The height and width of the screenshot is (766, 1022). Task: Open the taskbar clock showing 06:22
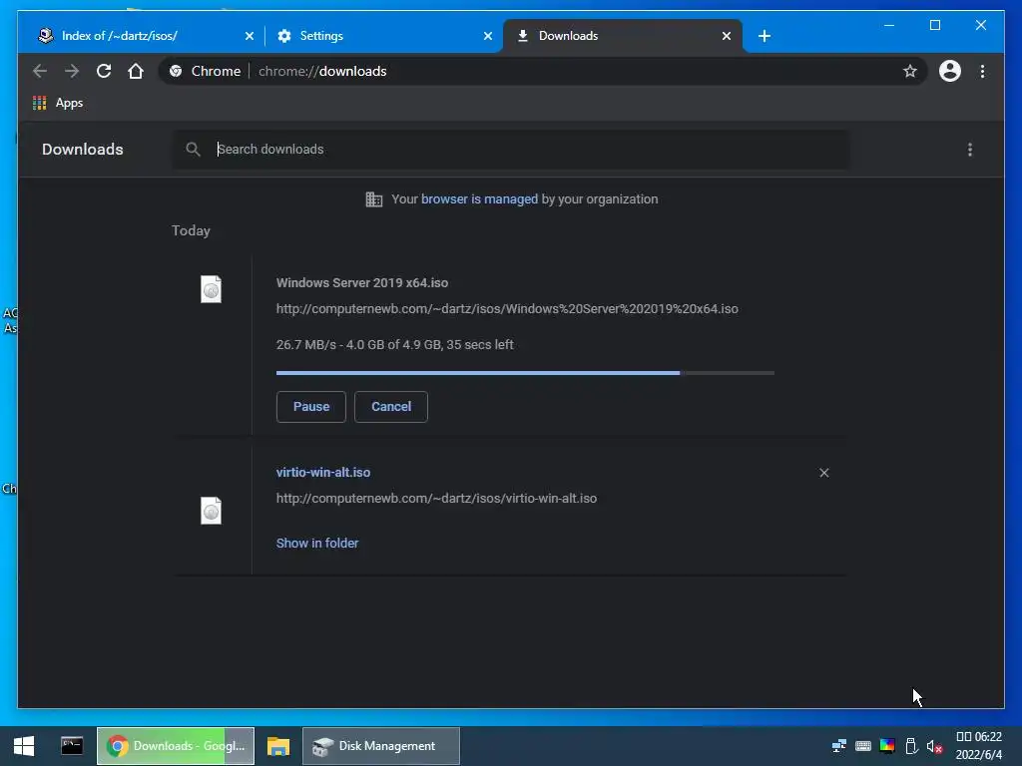point(978,746)
